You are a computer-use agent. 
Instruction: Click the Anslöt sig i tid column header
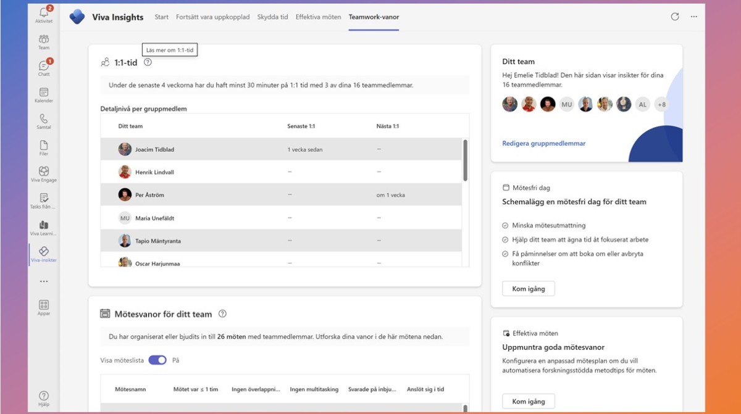click(x=425, y=389)
